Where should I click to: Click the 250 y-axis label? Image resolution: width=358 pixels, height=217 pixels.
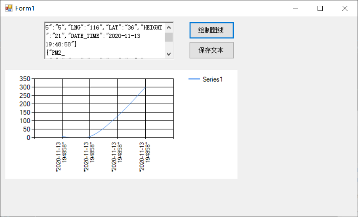coord(25,95)
